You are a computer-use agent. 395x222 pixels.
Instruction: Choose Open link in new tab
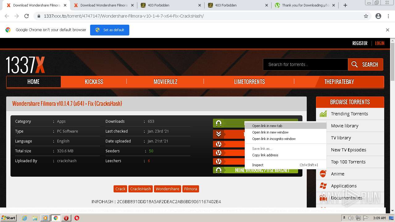[x=285, y=126]
